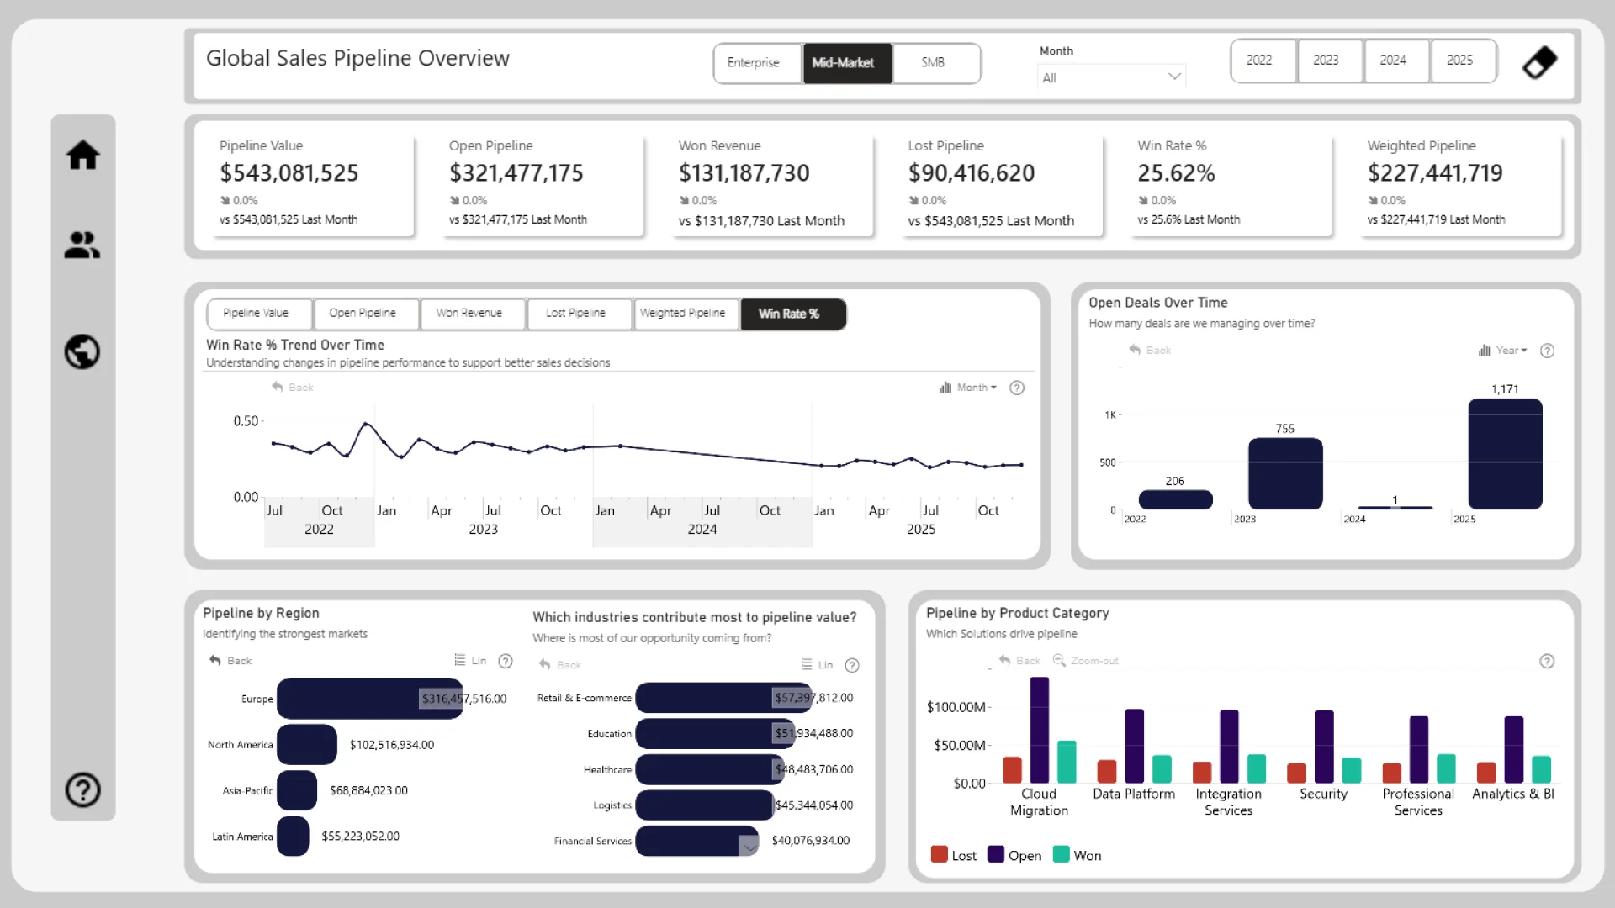This screenshot has width=1615, height=908.
Task: Click the eraser clear-filters icon
Action: (x=1539, y=62)
